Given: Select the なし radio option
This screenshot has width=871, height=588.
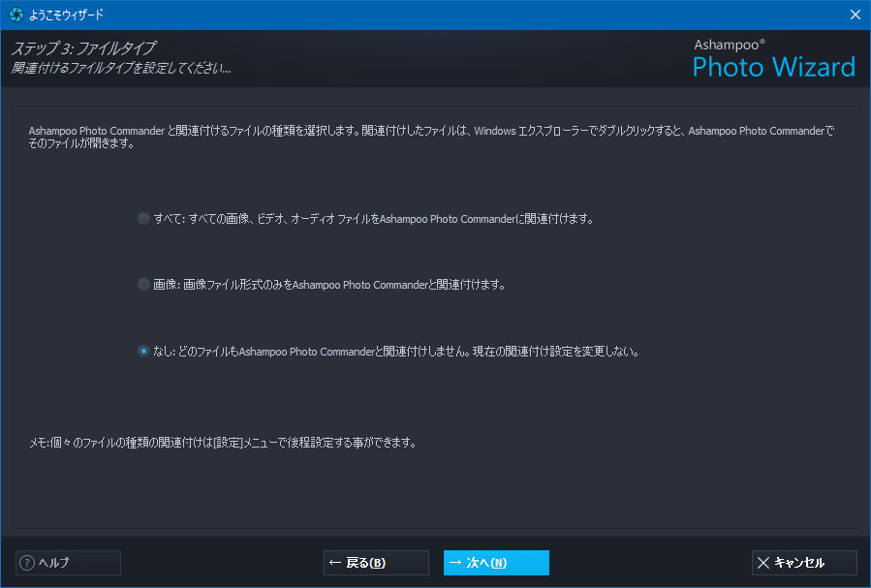Looking at the screenshot, I should coord(143,352).
